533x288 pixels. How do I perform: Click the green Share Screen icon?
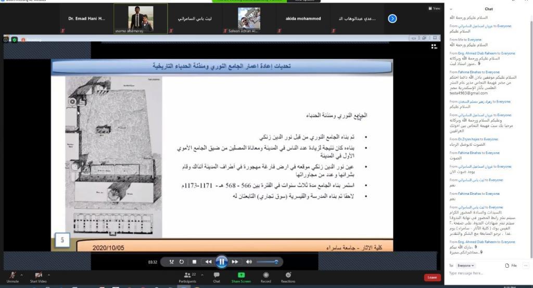(241, 277)
